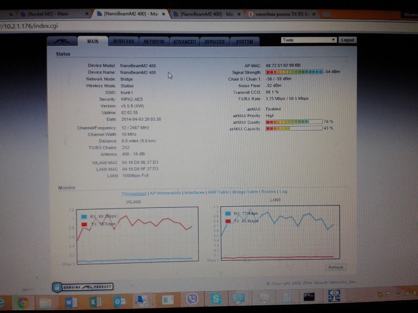Click the remote desktop taskbar icon left of Viber

pos(142,300)
